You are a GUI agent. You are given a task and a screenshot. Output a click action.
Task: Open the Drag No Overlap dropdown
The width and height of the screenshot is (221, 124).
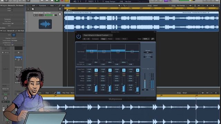182,6
